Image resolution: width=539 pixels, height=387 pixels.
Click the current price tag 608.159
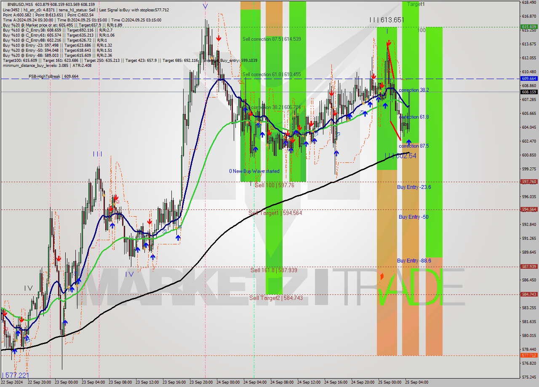coord(529,92)
